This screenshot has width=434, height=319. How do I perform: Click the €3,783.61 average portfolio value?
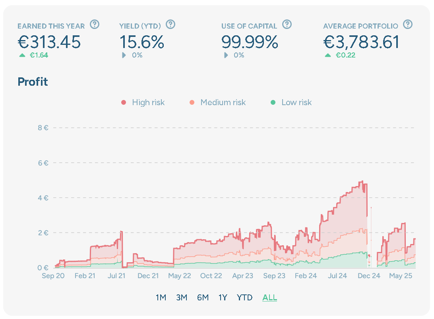(x=361, y=42)
